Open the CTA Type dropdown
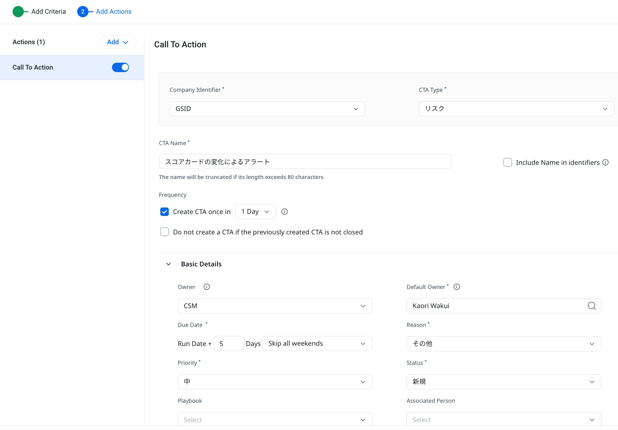 click(516, 109)
